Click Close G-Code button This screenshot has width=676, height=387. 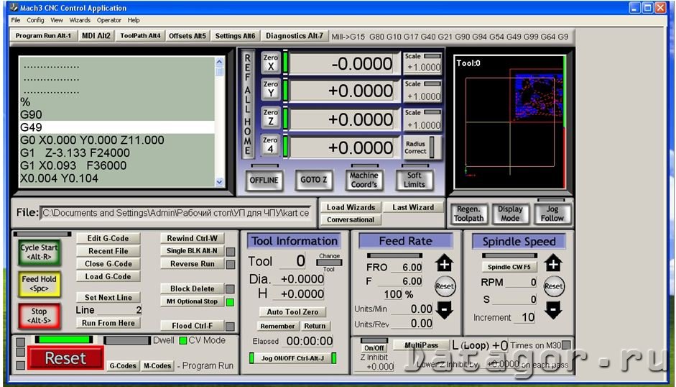108,263
